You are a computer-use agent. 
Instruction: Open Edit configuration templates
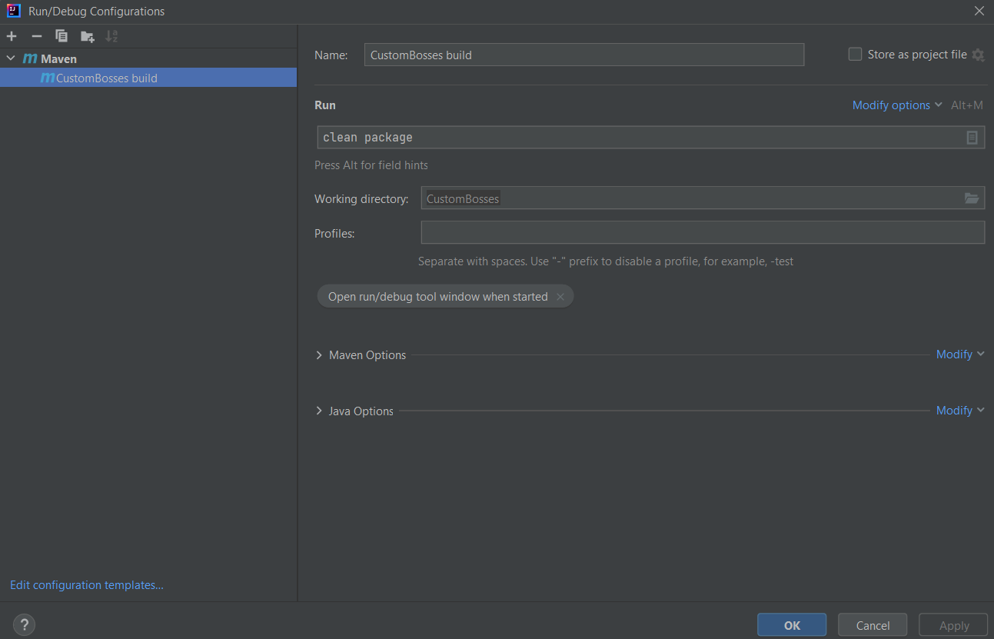click(86, 584)
